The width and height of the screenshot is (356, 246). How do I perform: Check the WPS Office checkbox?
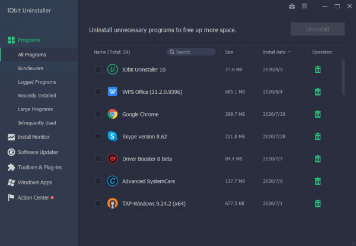coord(98,92)
